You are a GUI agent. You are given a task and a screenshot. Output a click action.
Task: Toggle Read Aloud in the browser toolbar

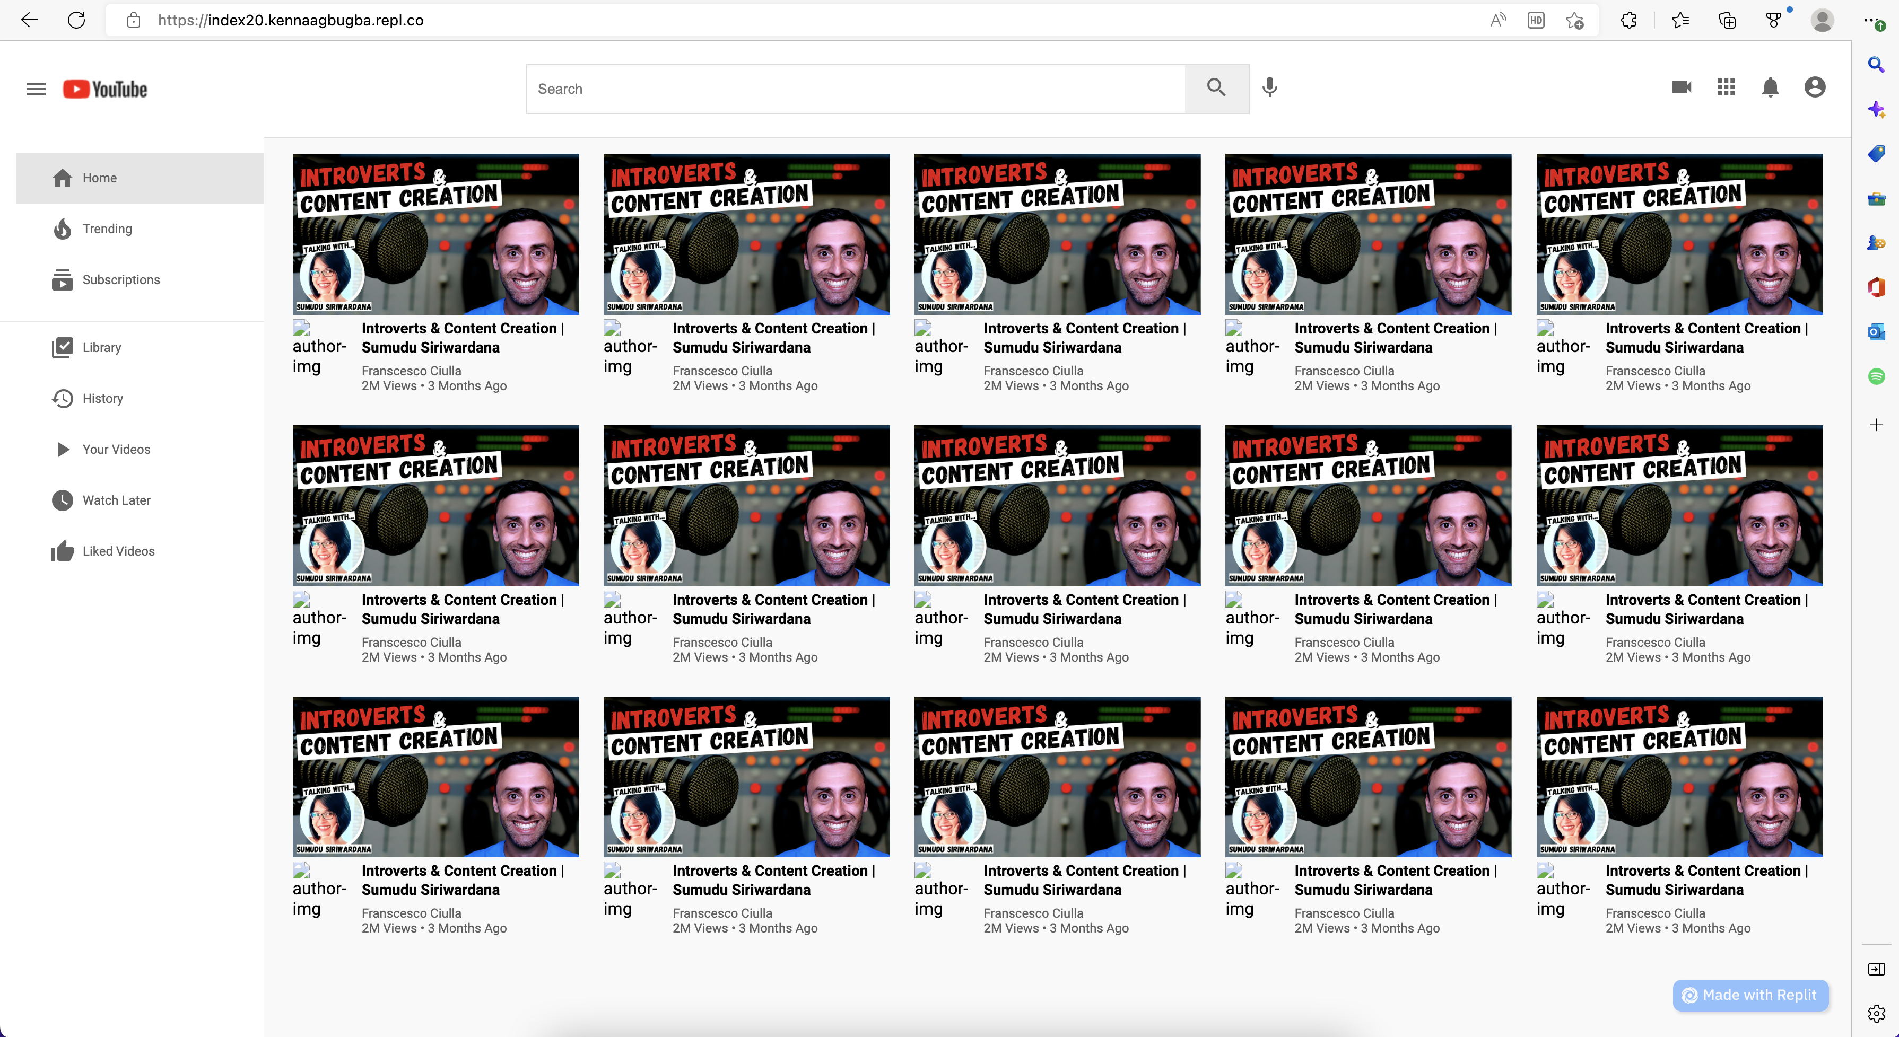[1496, 20]
